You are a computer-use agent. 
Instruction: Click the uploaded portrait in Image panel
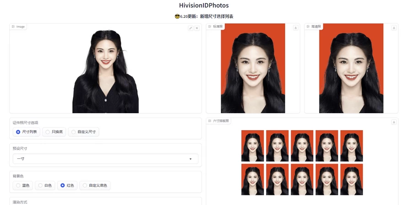pyautogui.click(x=105, y=71)
